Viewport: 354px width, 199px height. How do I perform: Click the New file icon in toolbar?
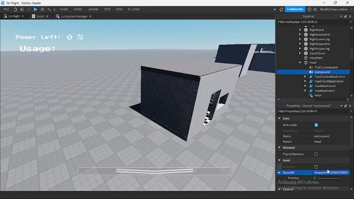coord(15,9)
